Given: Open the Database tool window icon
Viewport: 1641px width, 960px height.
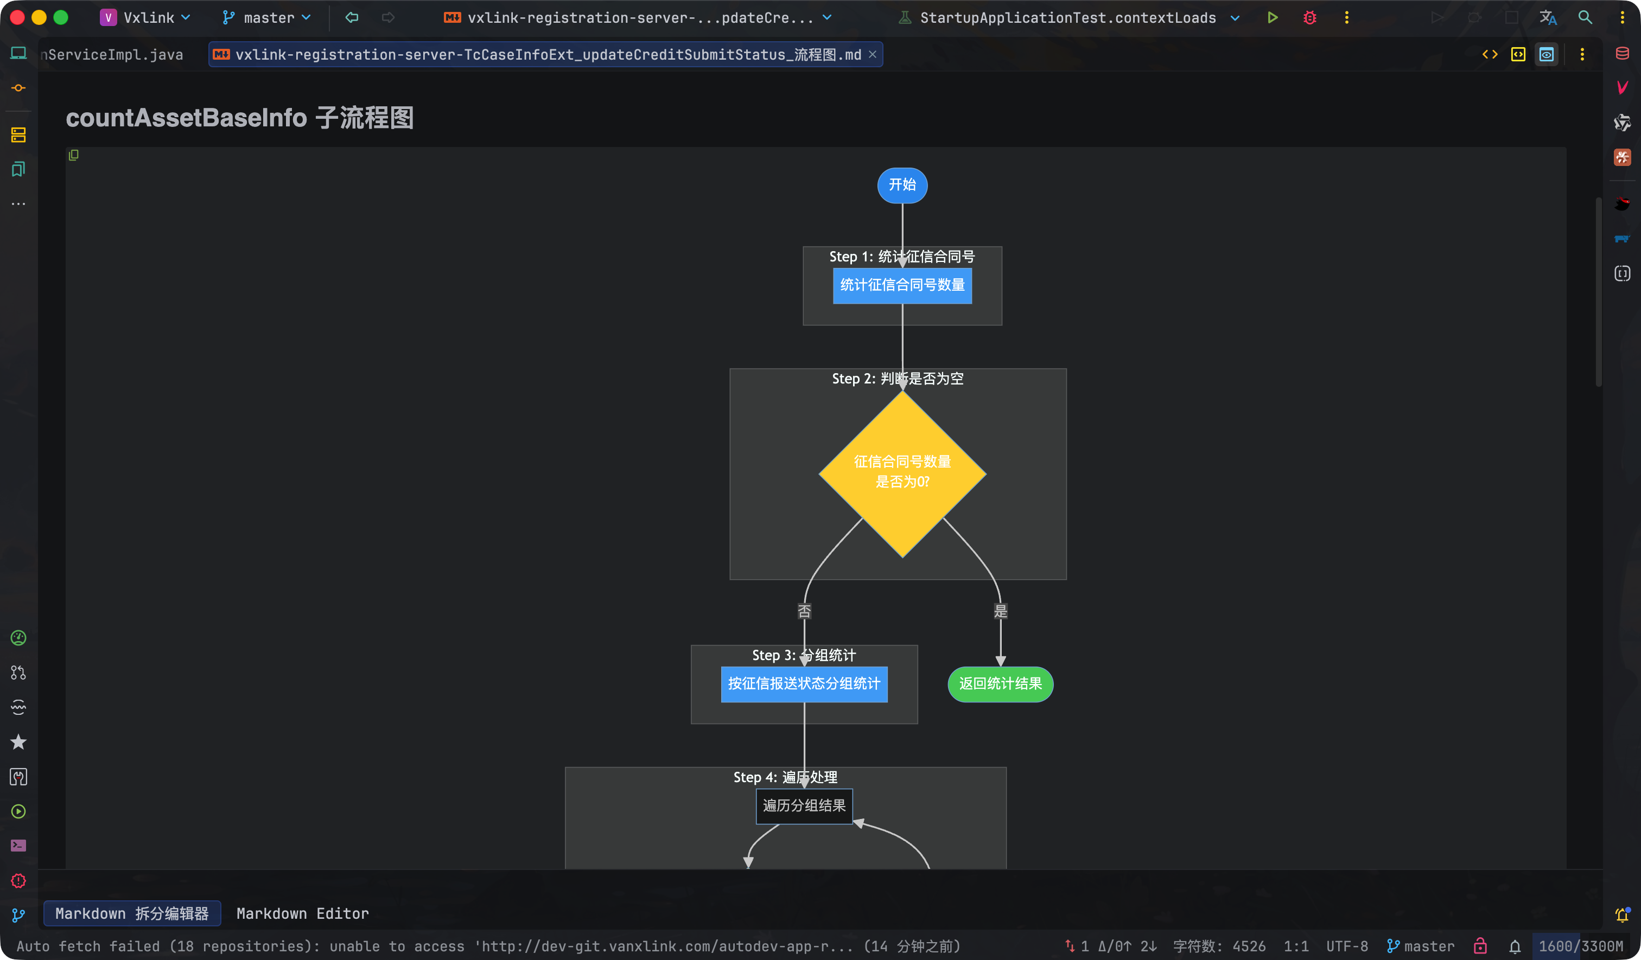Looking at the screenshot, I should point(1622,53).
